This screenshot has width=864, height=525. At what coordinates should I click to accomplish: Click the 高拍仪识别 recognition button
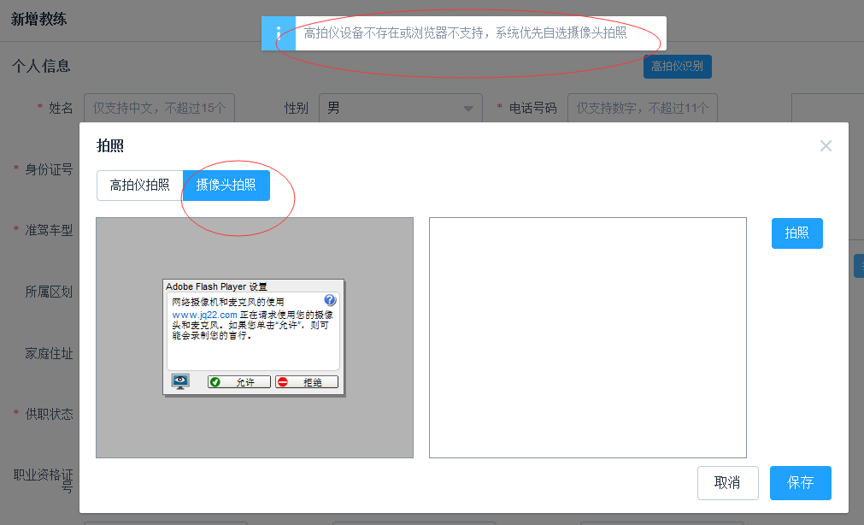(x=677, y=66)
